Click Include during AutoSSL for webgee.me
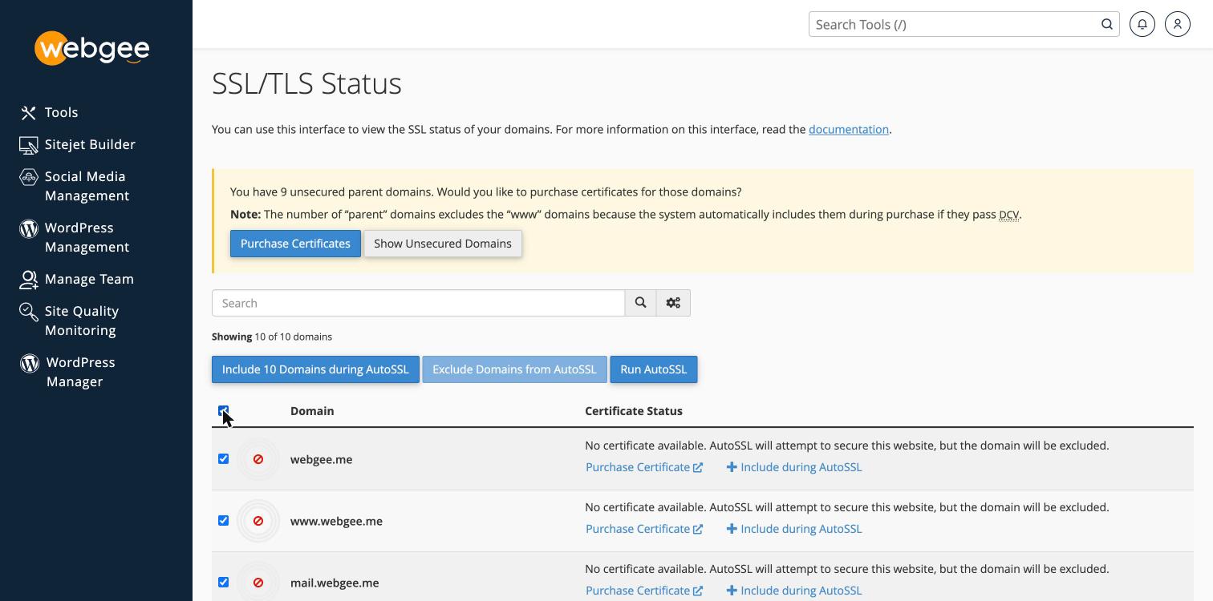The image size is (1213, 601). click(794, 467)
